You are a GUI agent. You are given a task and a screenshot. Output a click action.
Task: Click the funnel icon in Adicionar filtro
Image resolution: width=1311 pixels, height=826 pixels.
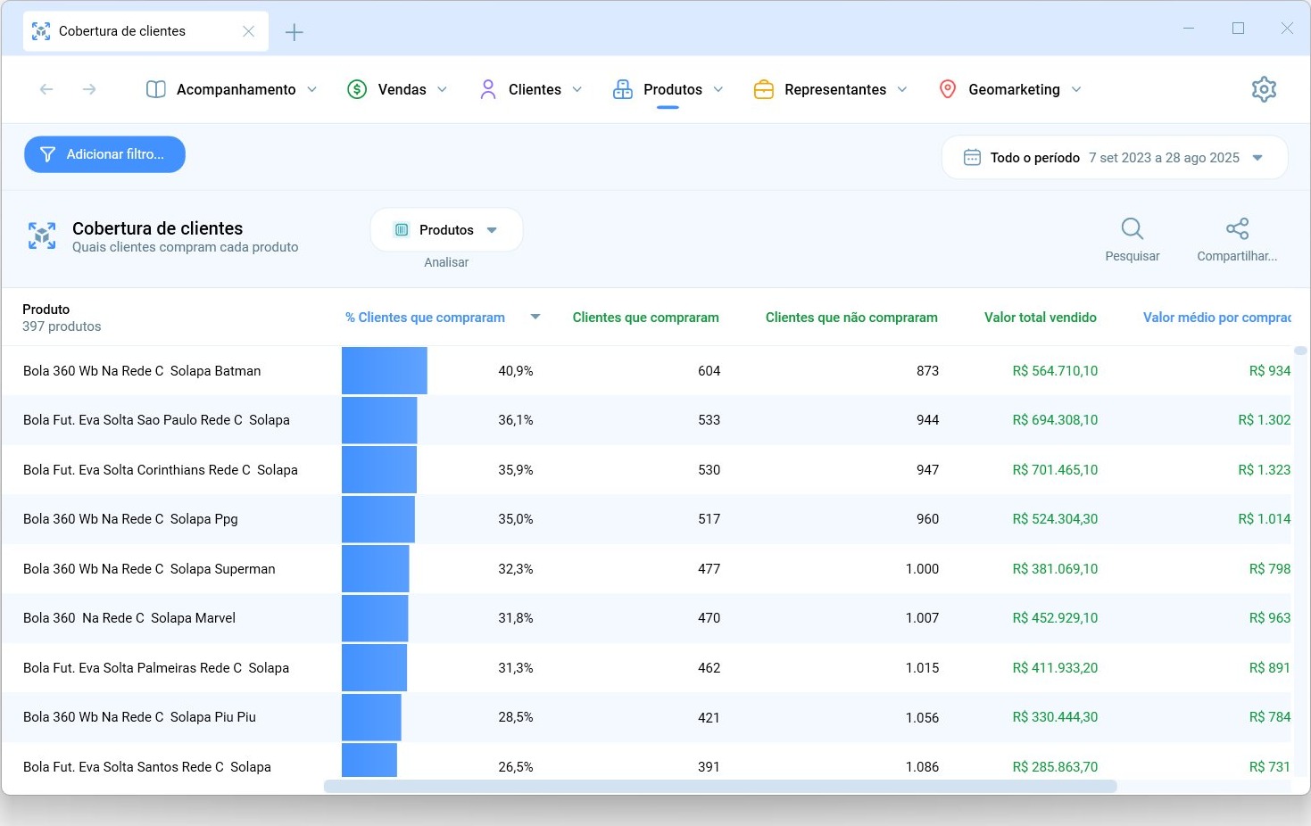(x=48, y=154)
